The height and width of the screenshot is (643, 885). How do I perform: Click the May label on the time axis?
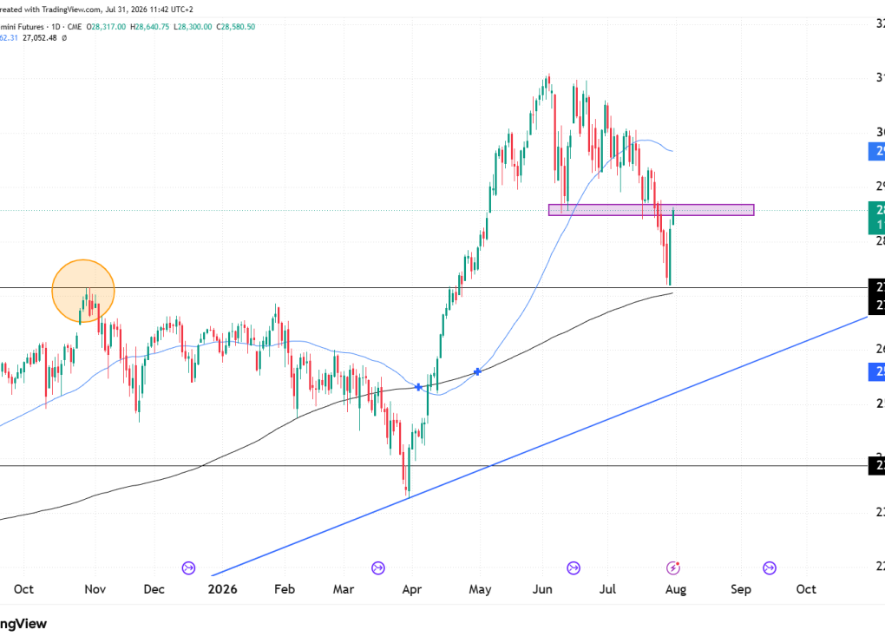[x=480, y=589]
